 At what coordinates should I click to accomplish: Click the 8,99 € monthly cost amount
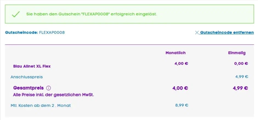[182, 105]
